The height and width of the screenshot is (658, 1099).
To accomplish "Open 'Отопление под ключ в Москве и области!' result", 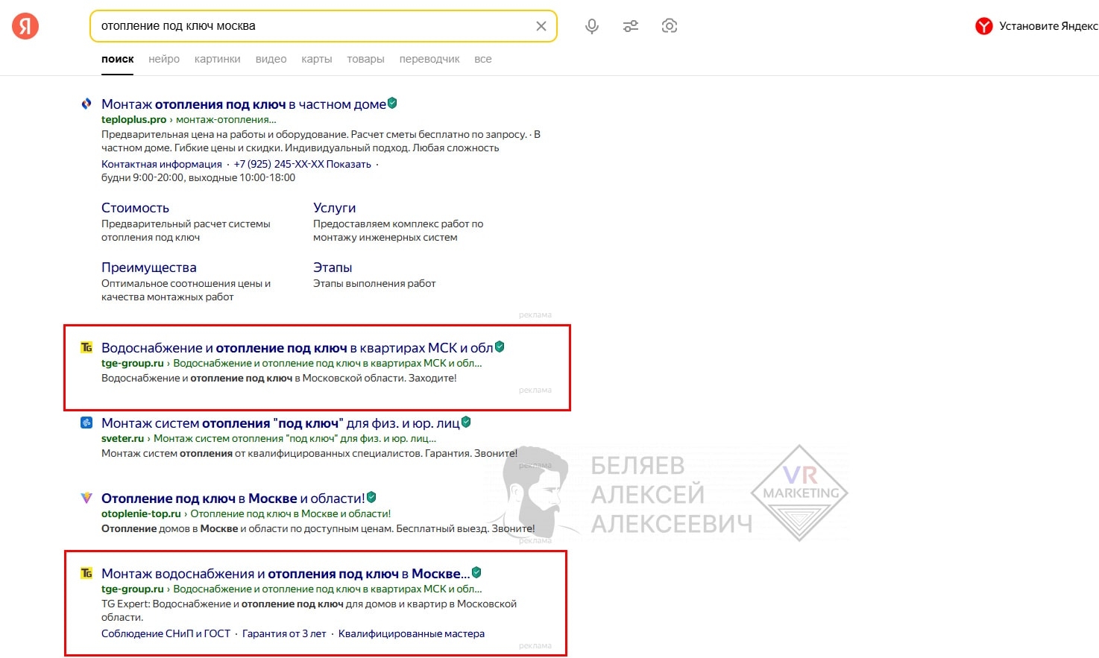I will [x=233, y=499].
